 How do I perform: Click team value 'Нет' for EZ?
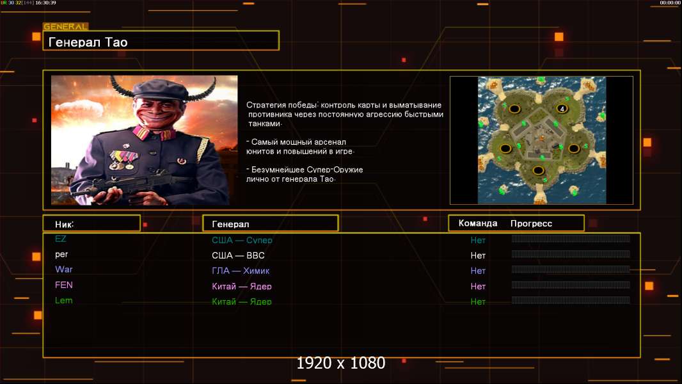477,240
